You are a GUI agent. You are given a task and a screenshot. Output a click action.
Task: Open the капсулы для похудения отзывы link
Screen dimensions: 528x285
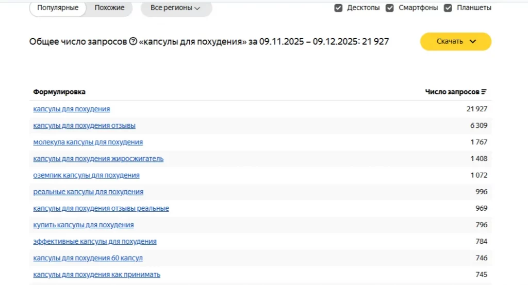pyautogui.click(x=84, y=126)
